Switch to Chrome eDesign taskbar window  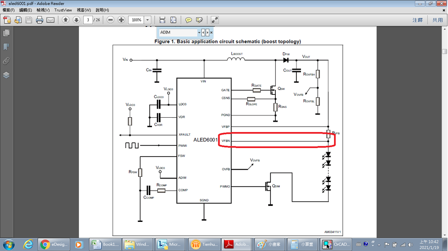pos(54,244)
